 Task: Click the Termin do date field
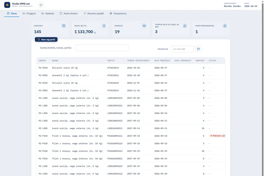[182, 49]
